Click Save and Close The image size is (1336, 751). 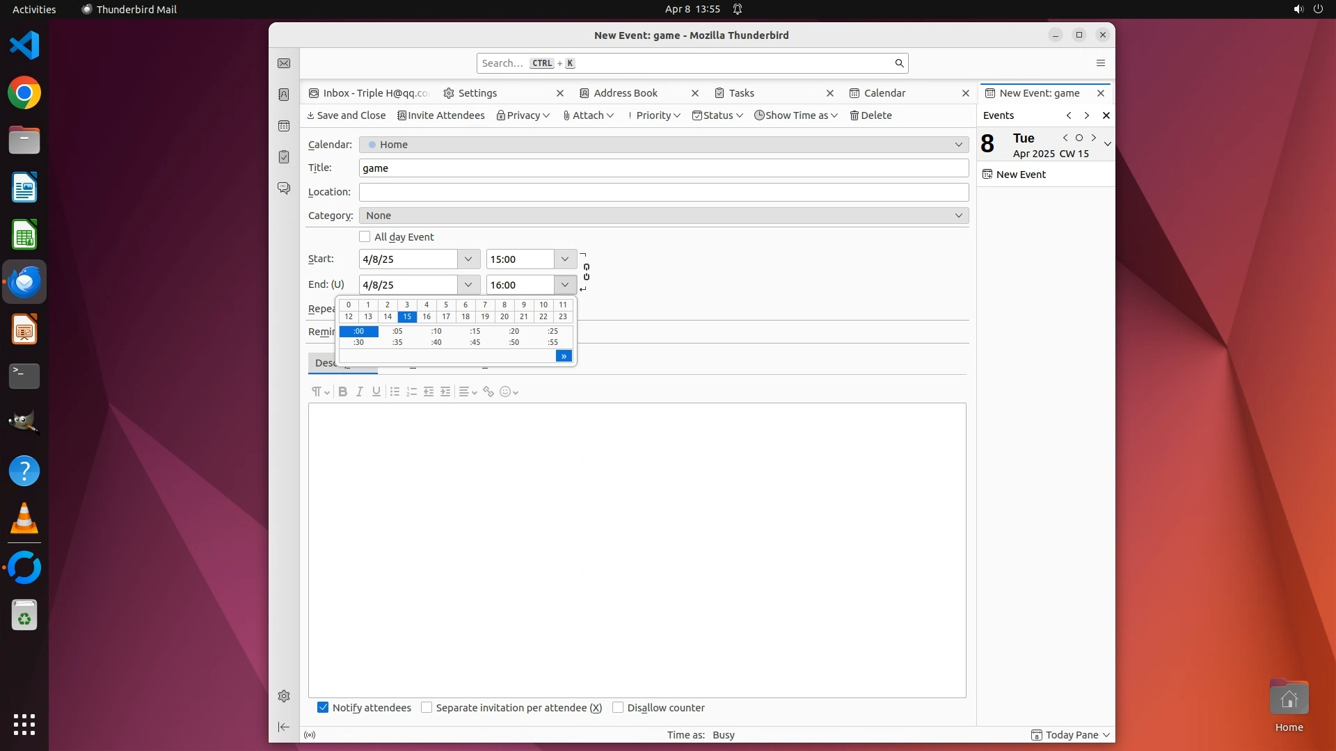(346, 115)
